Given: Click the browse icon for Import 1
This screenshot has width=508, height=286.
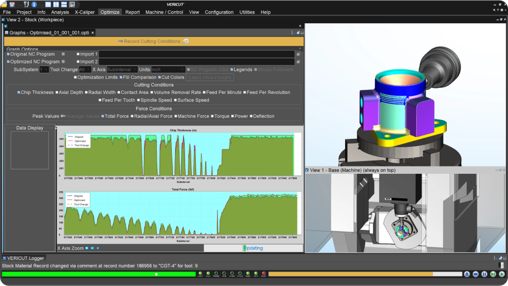Looking at the screenshot, I should click(298, 54).
